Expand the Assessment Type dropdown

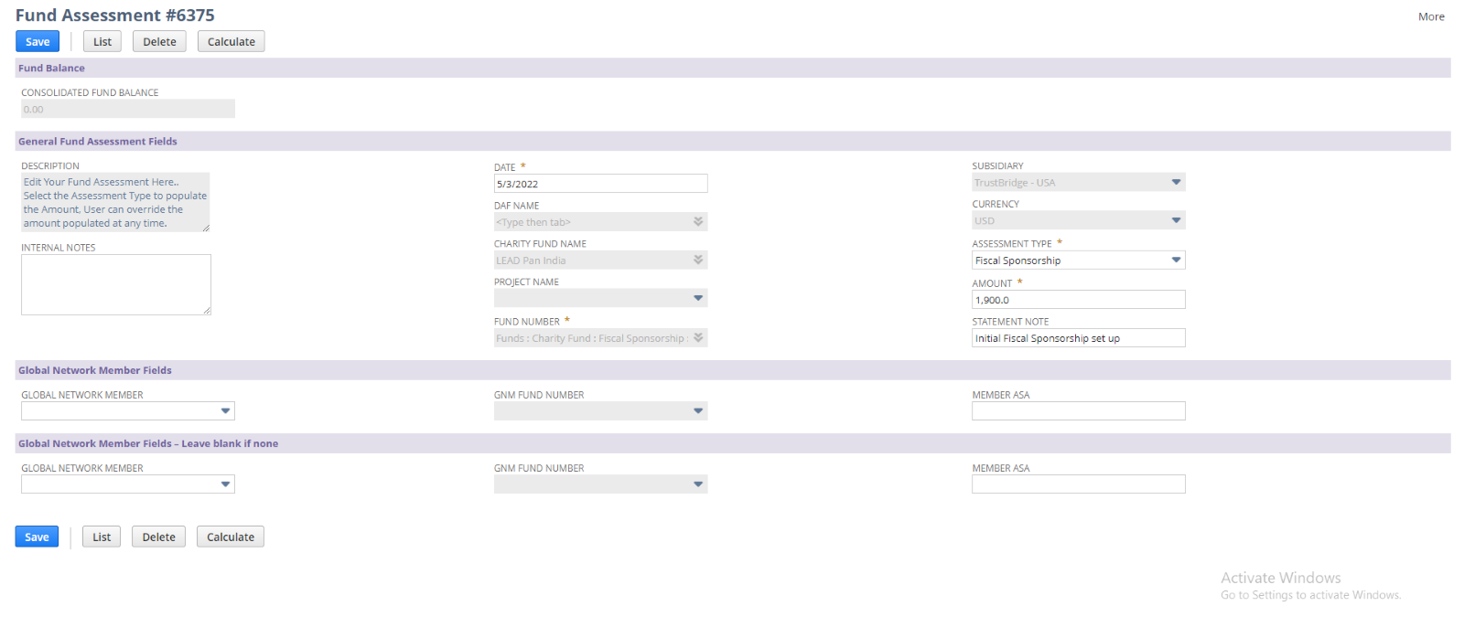click(1176, 261)
